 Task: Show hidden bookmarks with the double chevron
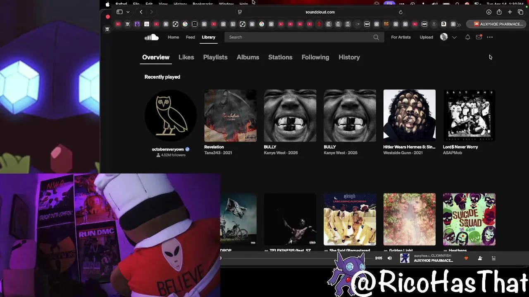point(459,24)
